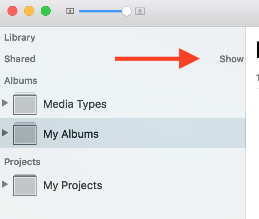259x219 pixels.
Task: Click the Media Types folder icon
Action: coord(25,104)
